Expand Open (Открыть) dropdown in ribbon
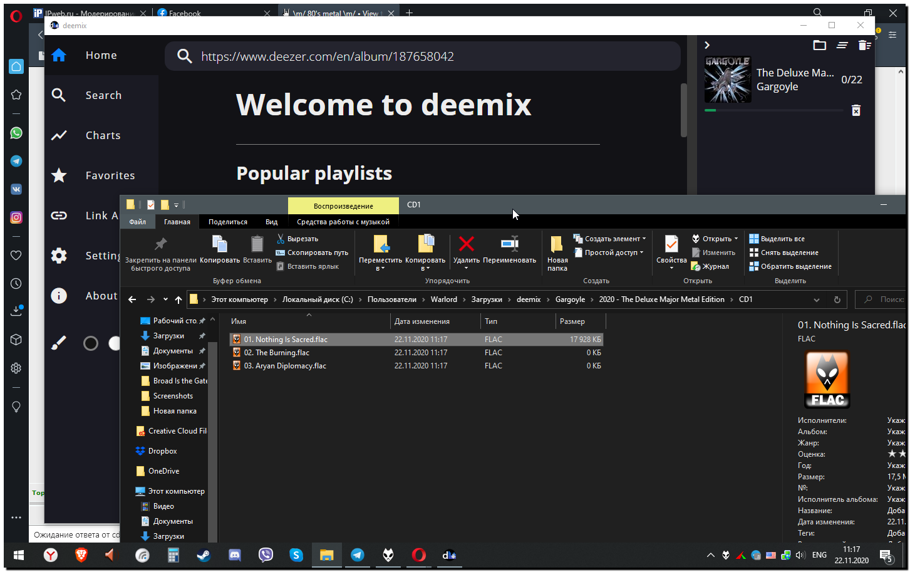 pyautogui.click(x=715, y=239)
